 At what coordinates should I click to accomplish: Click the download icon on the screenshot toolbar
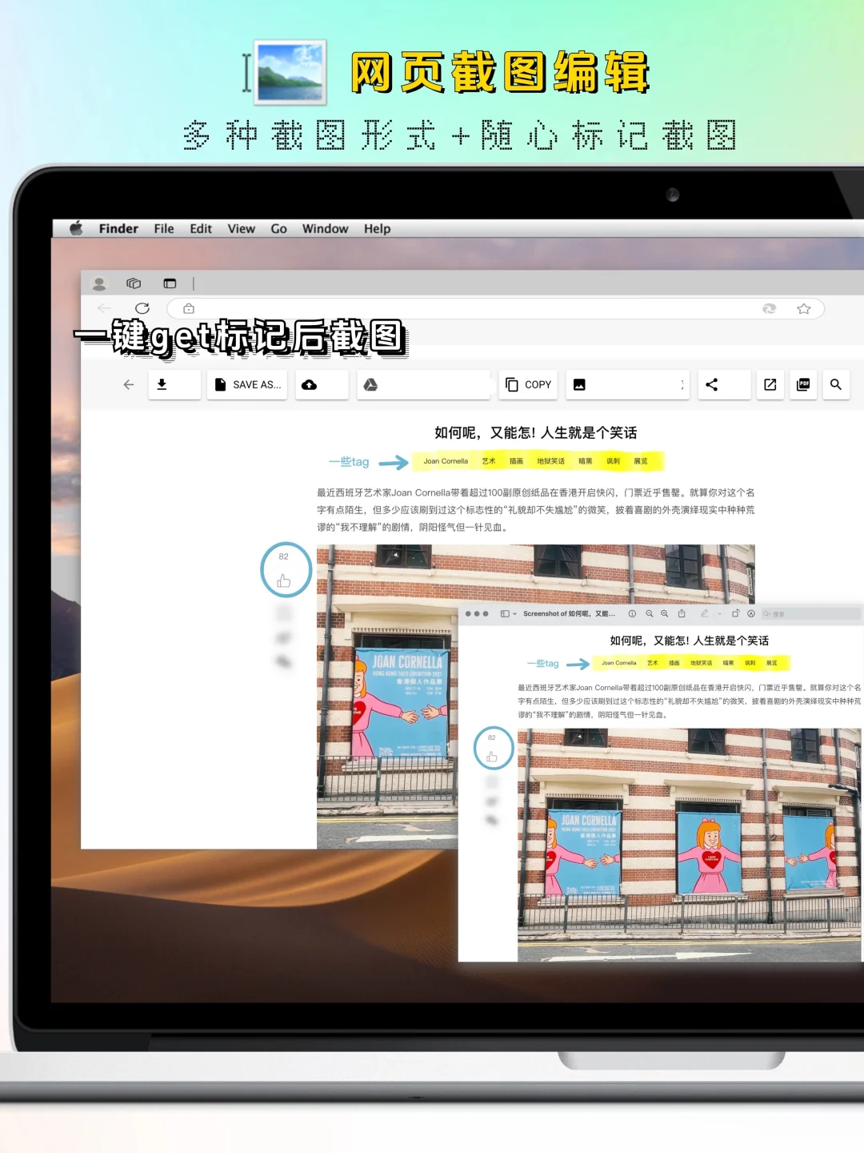coord(163,384)
